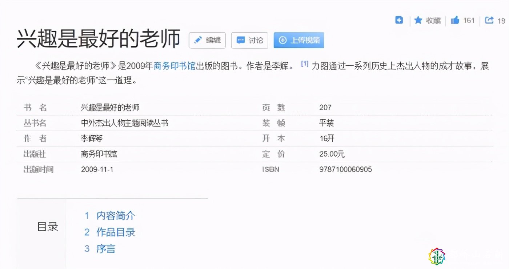Open reference citation [1]
The image size is (509, 269).
(305, 64)
